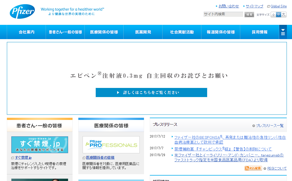This screenshot has width=292, height=181.
Task: Open the チャンピックス錠 press release link
Action: [223, 149]
